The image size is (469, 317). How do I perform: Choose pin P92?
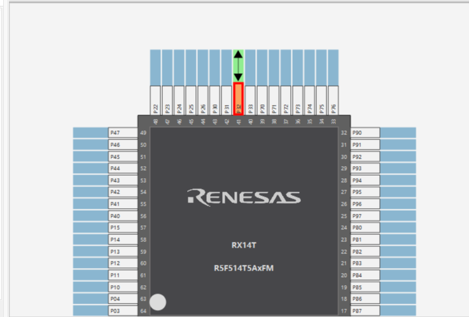365,157
